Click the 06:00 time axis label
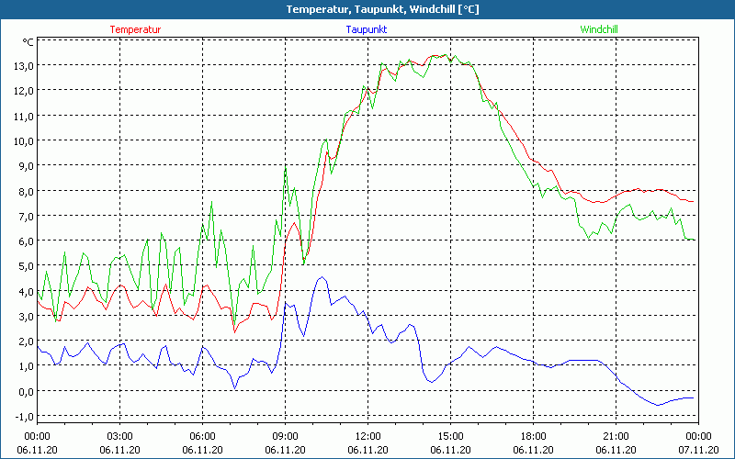 click(202, 437)
